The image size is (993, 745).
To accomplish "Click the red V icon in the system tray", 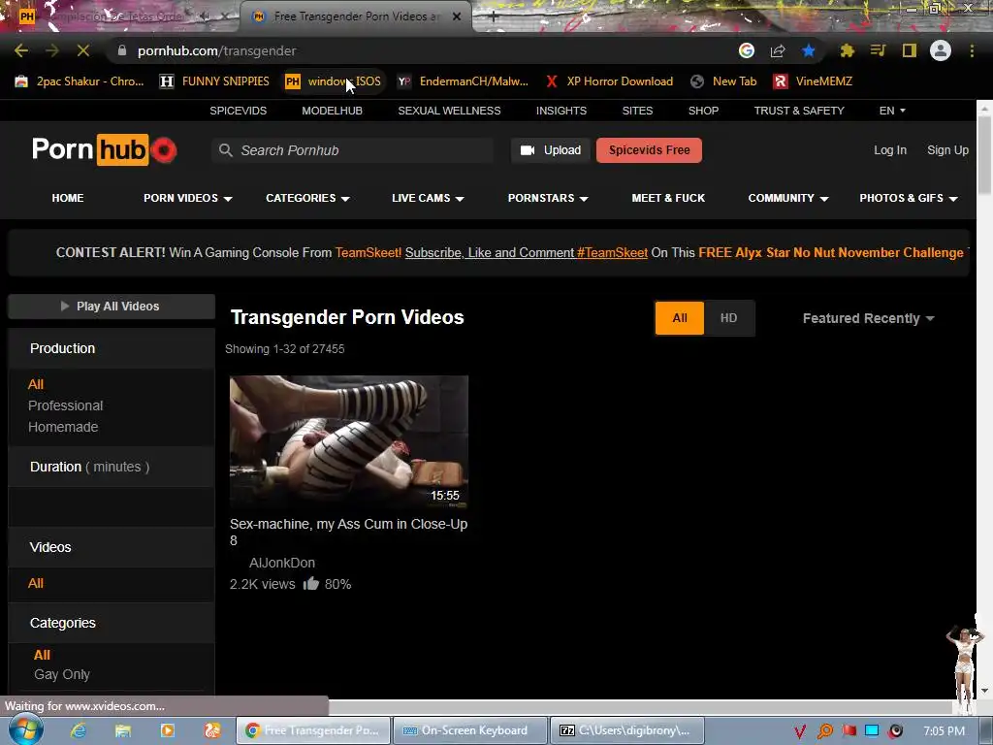I will tap(800, 731).
